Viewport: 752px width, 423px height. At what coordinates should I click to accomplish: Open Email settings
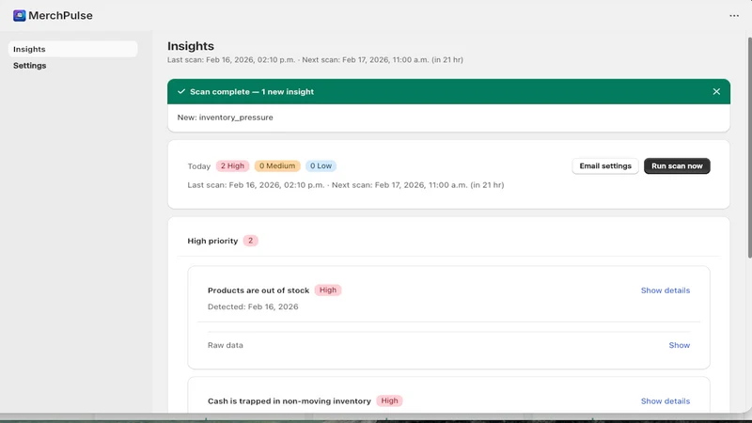coord(605,166)
